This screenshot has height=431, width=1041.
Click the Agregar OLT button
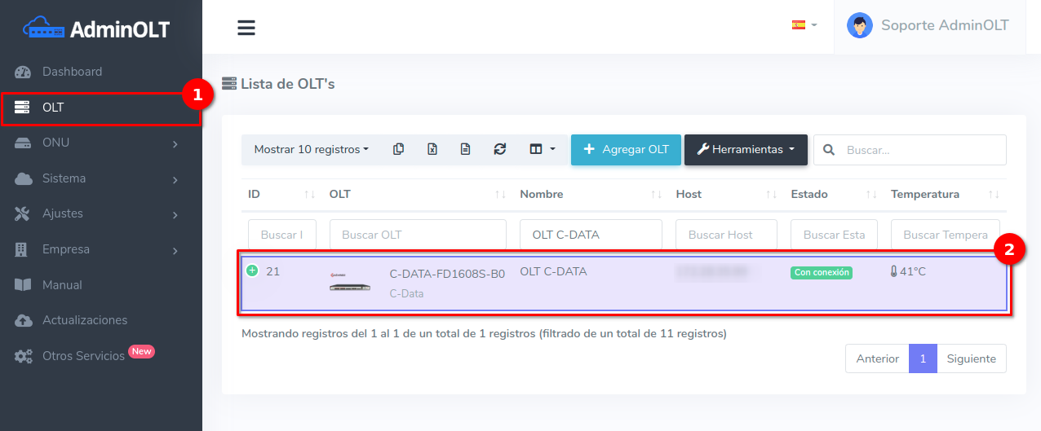coord(626,150)
